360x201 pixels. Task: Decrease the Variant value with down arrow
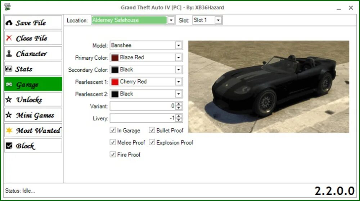pos(179,108)
